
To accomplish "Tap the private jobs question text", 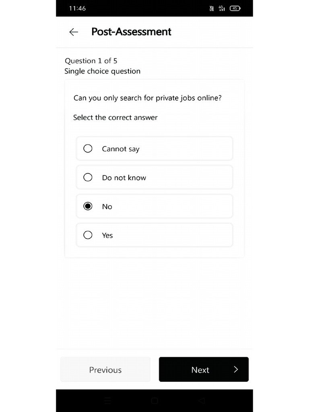I will [x=147, y=98].
